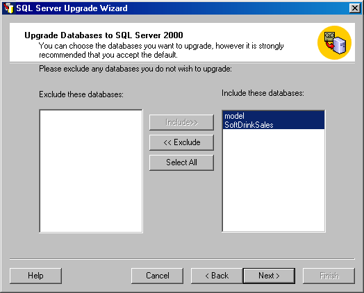The image size is (364, 293).
Task: Cancel the upgrade wizard
Action: 158,276
